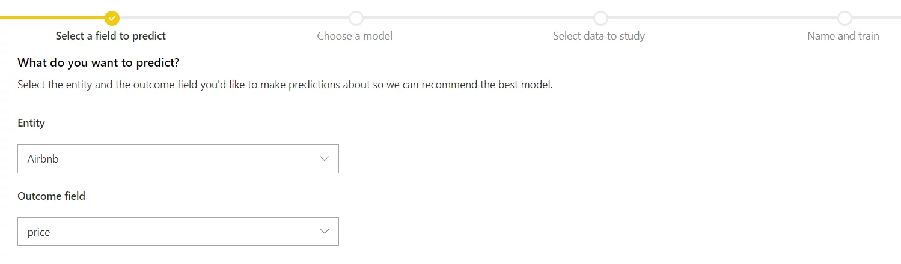The width and height of the screenshot is (901, 264).
Task: Expand the Outcome field chevron arrow
Action: 325,232
